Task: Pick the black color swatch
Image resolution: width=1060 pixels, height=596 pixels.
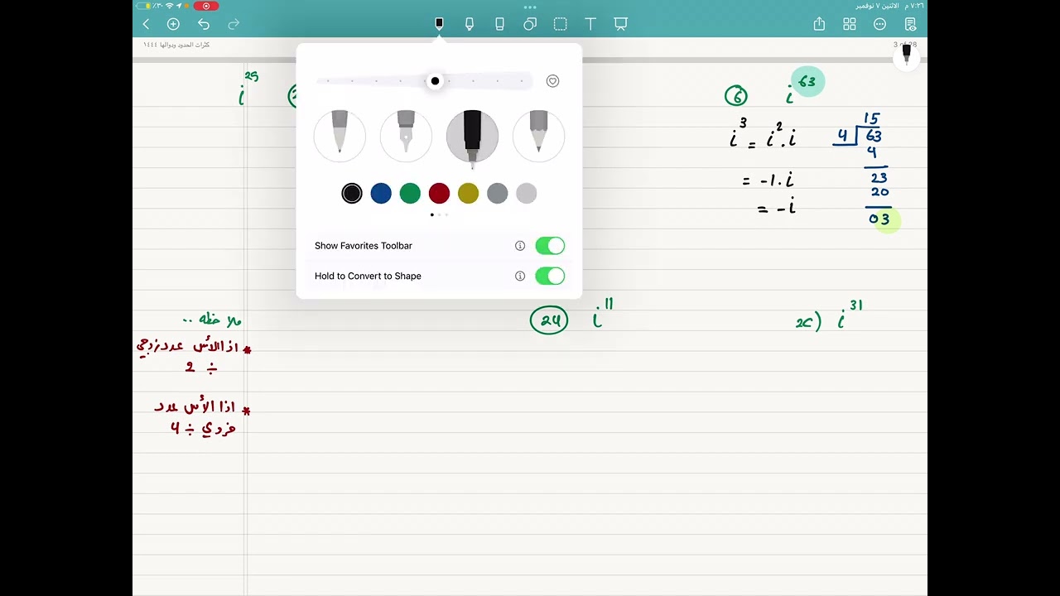Action: pyautogui.click(x=352, y=194)
